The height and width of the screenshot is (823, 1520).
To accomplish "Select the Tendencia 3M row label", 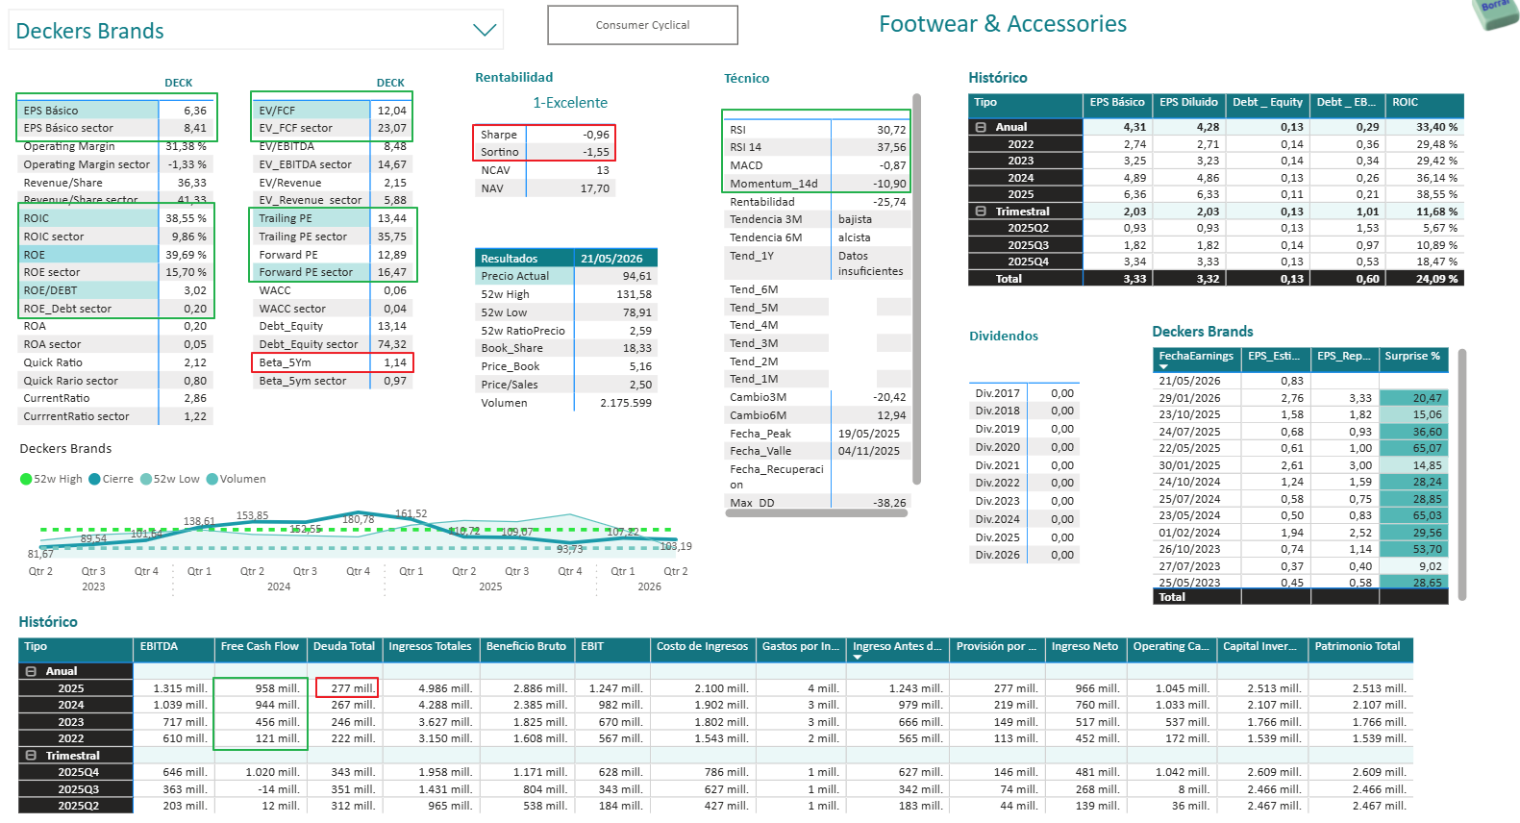I will 766,219.
